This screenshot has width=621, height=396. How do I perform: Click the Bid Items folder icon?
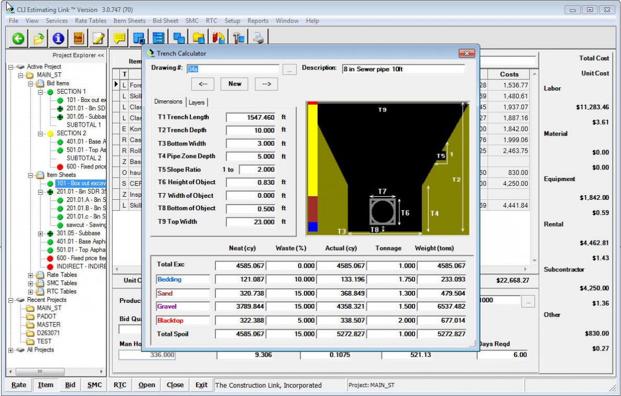pyautogui.click(x=40, y=83)
